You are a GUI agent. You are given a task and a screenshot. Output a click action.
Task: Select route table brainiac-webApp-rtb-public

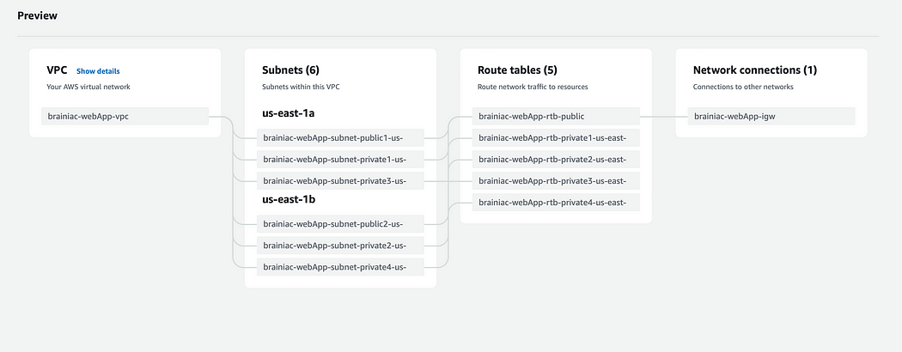click(x=556, y=116)
